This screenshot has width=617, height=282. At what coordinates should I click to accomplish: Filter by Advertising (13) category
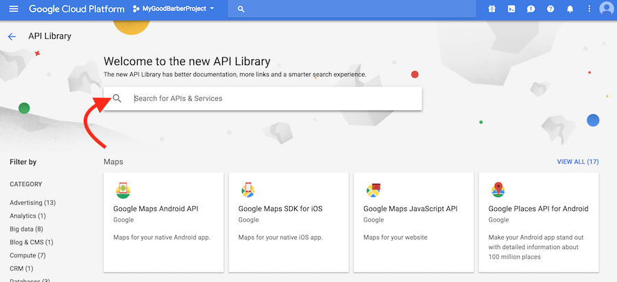(33, 203)
